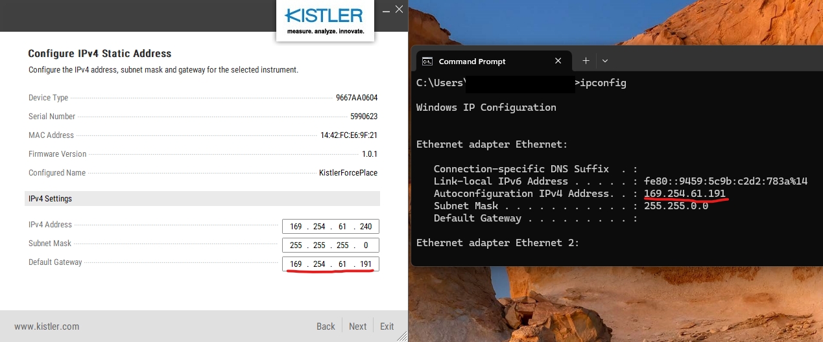This screenshot has width=823, height=342.
Task: Click the ipconfig command text in terminal
Action: coord(603,83)
